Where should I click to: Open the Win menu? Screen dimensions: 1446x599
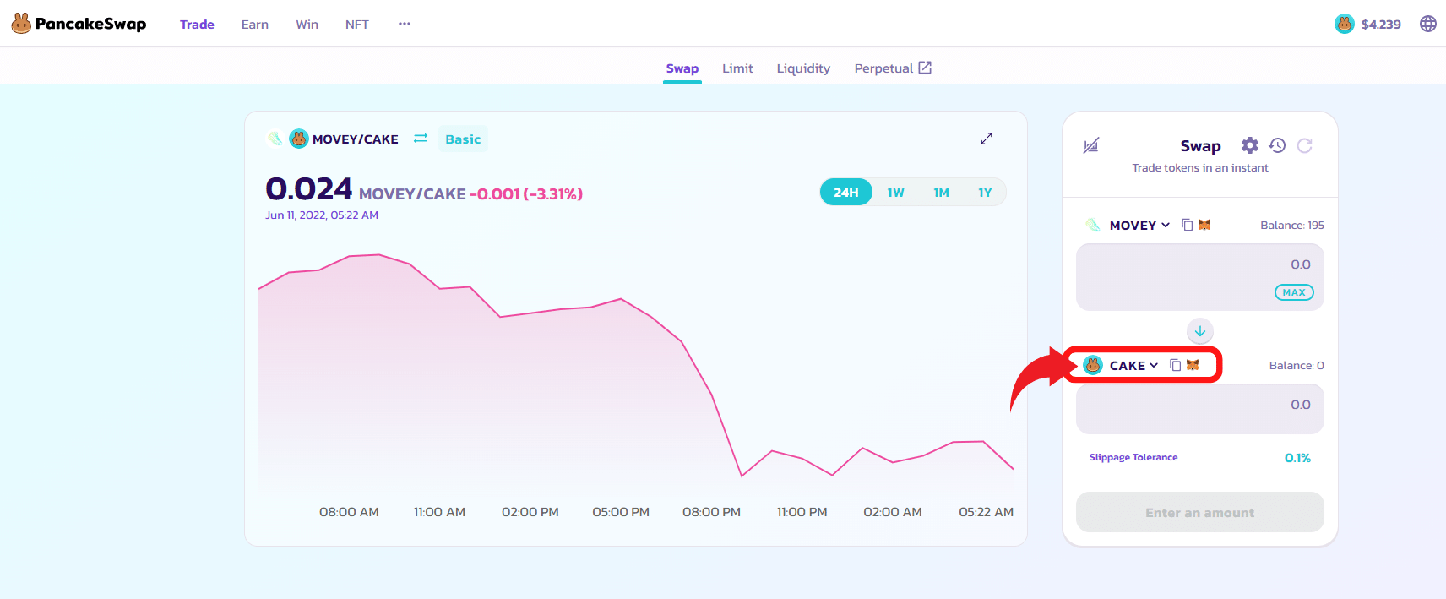(307, 25)
